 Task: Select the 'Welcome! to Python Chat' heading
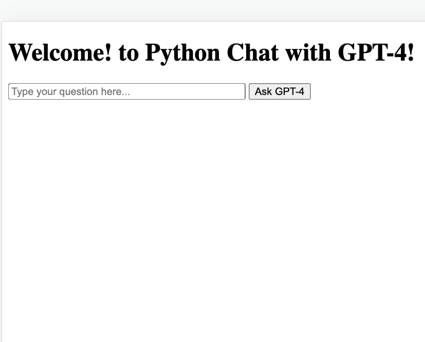tap(211, 52)
